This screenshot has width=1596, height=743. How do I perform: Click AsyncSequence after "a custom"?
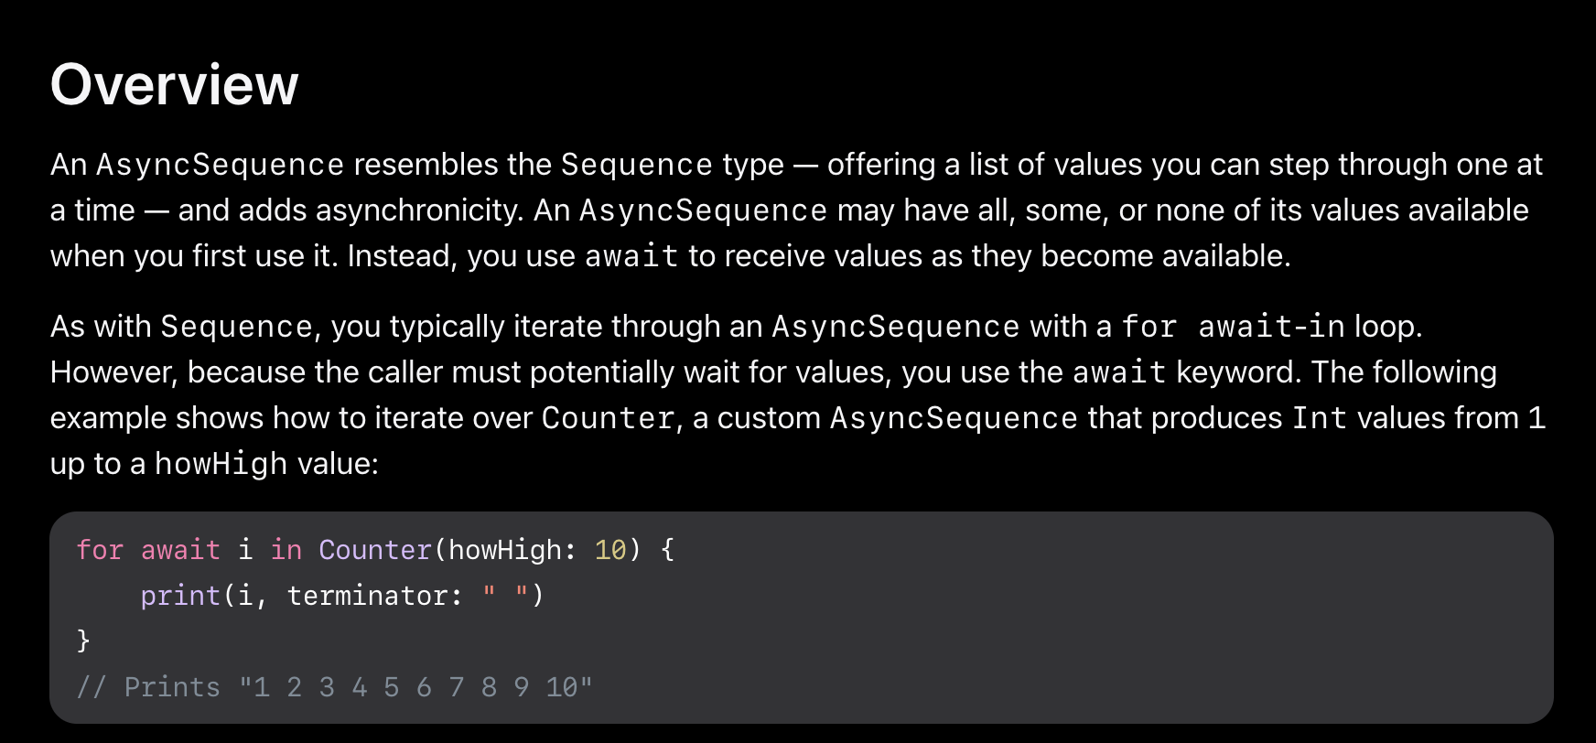[954, 418]
